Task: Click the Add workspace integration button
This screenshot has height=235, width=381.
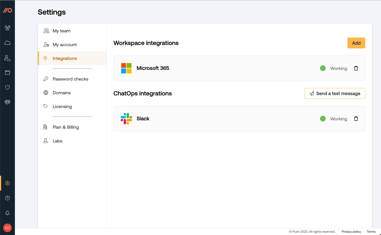Action: point(356,43)
